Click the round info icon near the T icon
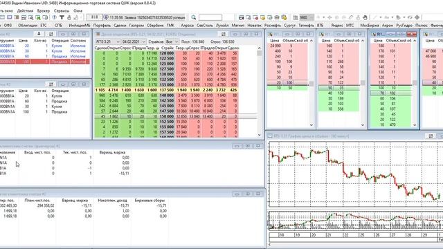This screenshot has width=443, height=249. click(x=55, y=17)
